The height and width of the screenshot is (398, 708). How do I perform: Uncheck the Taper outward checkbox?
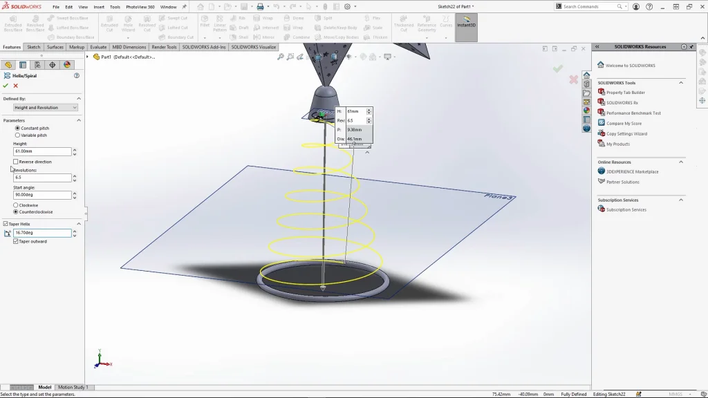[x=16, y=241]
